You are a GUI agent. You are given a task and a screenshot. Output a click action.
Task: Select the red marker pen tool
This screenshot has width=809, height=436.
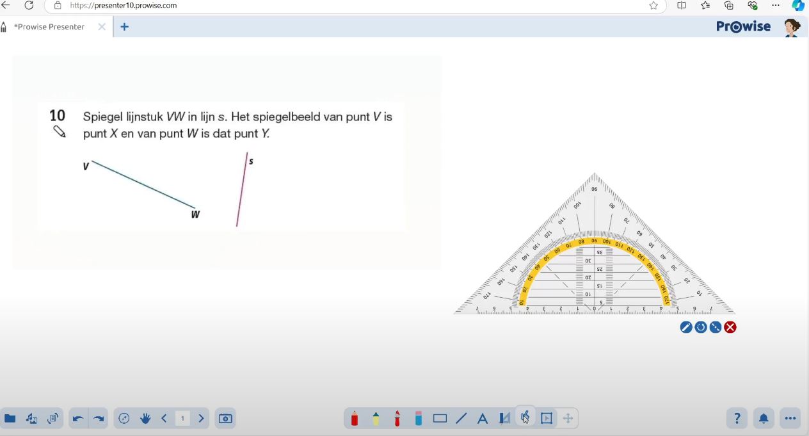[397, 419]
